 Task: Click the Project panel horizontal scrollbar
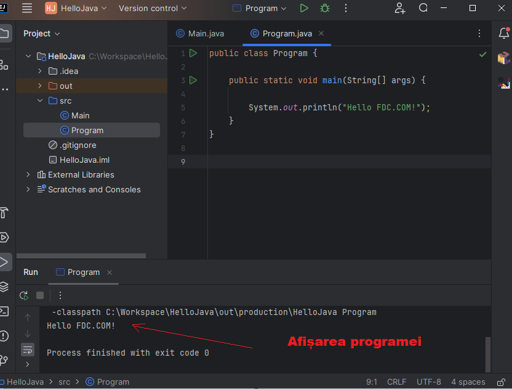(81, 256)
